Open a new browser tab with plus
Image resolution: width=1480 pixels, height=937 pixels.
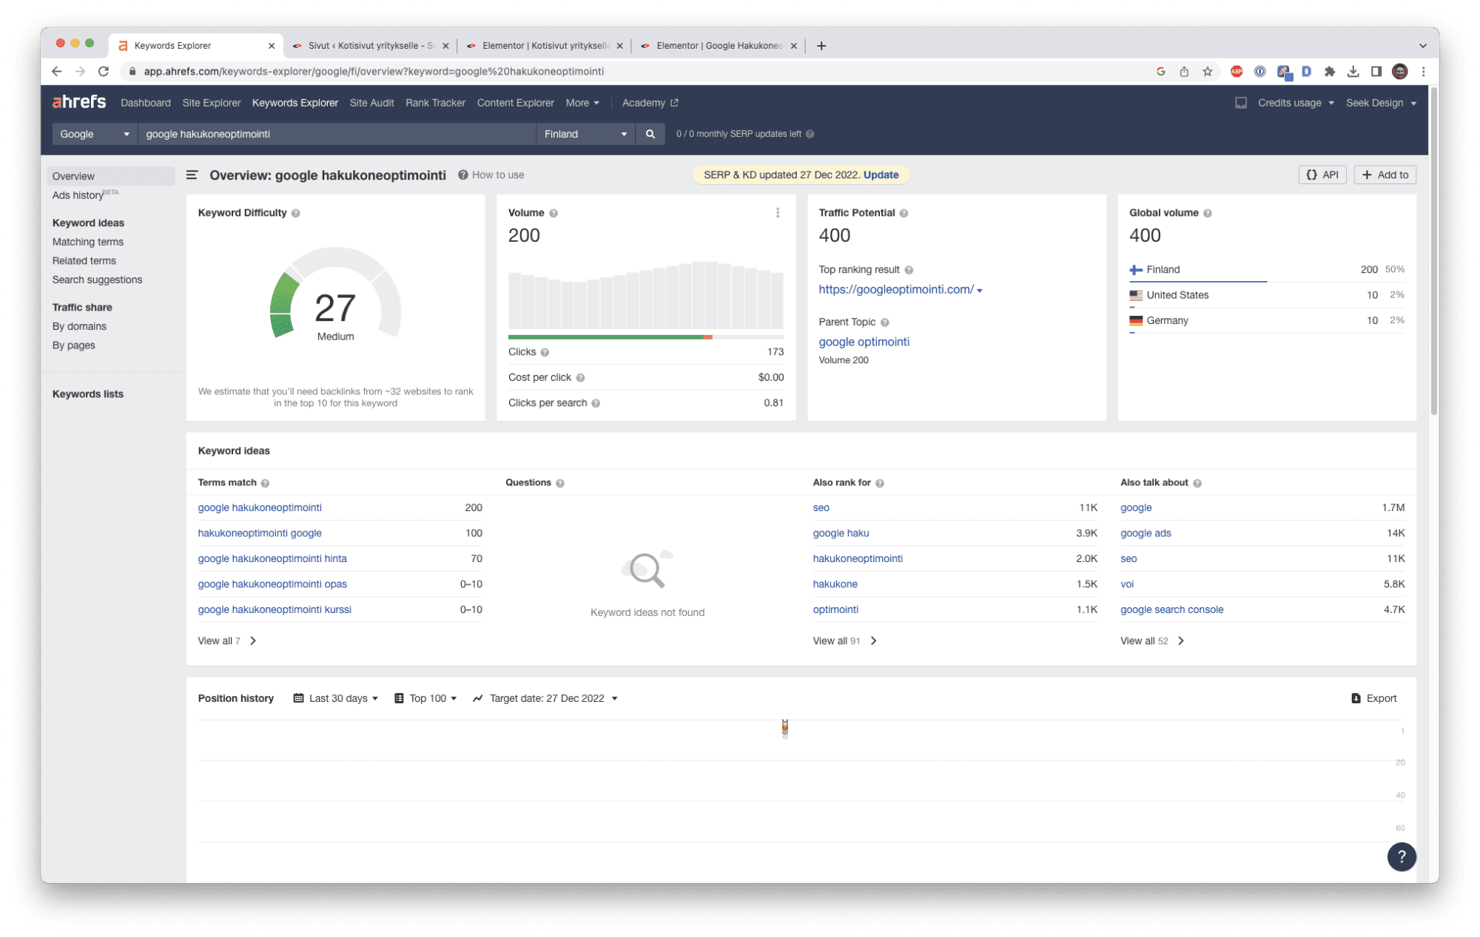click(821, 46)
